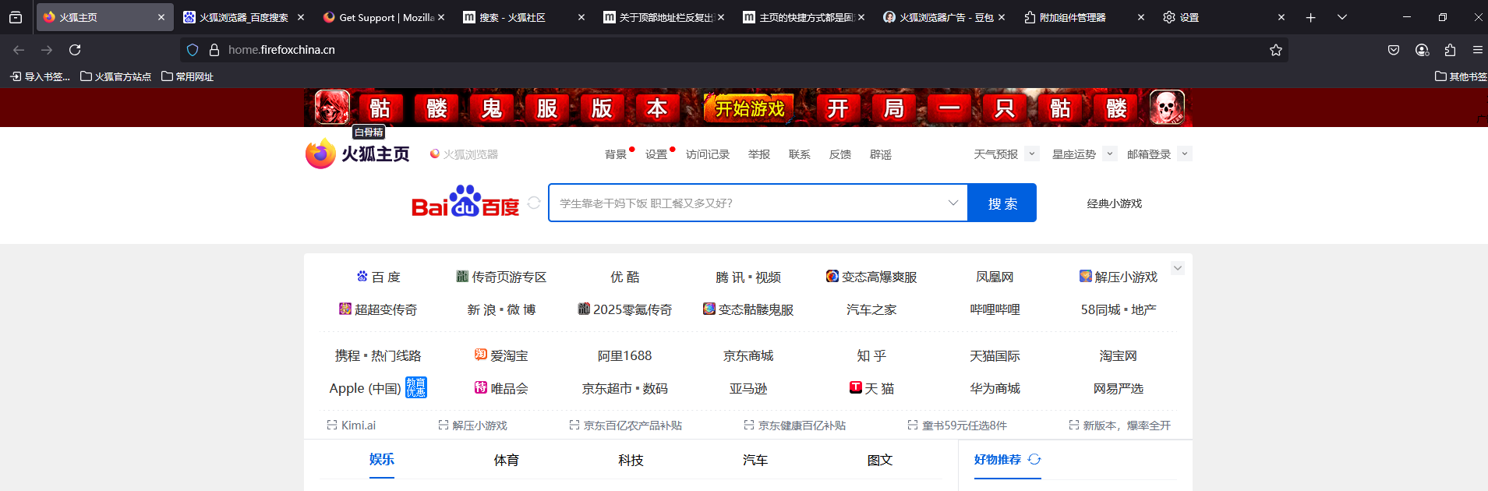Open the Kimi.ai promoted link
Image resolution: width=1488 pixels, height=491 pixels.
352,426
